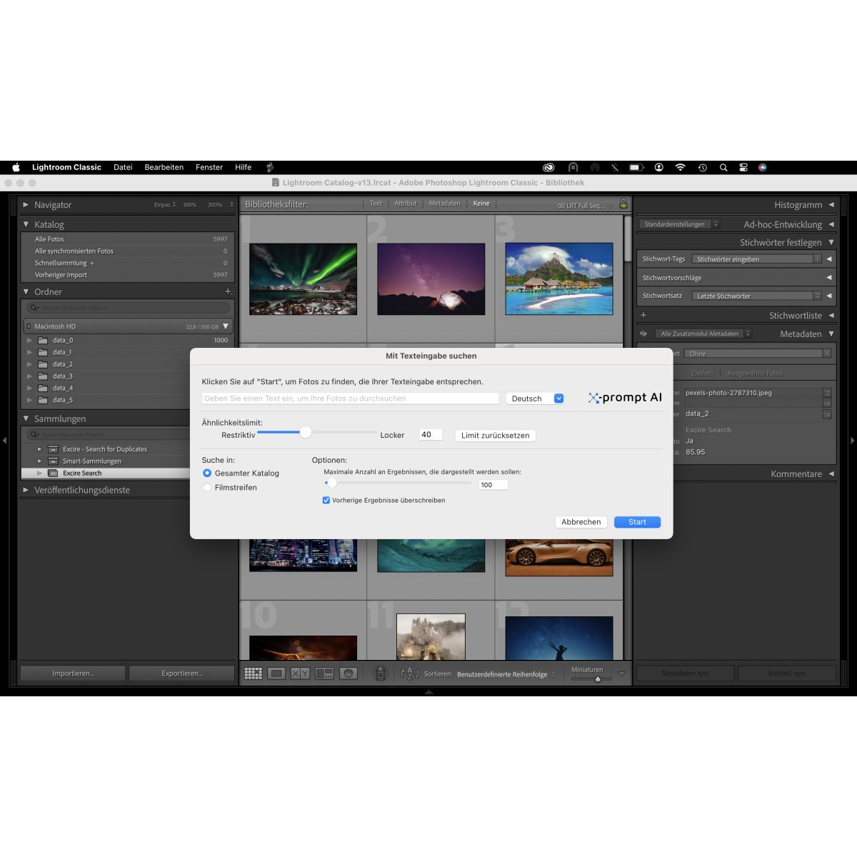Open the Sortieren order dropdown
857x857 pixels.
click(506, 674)
